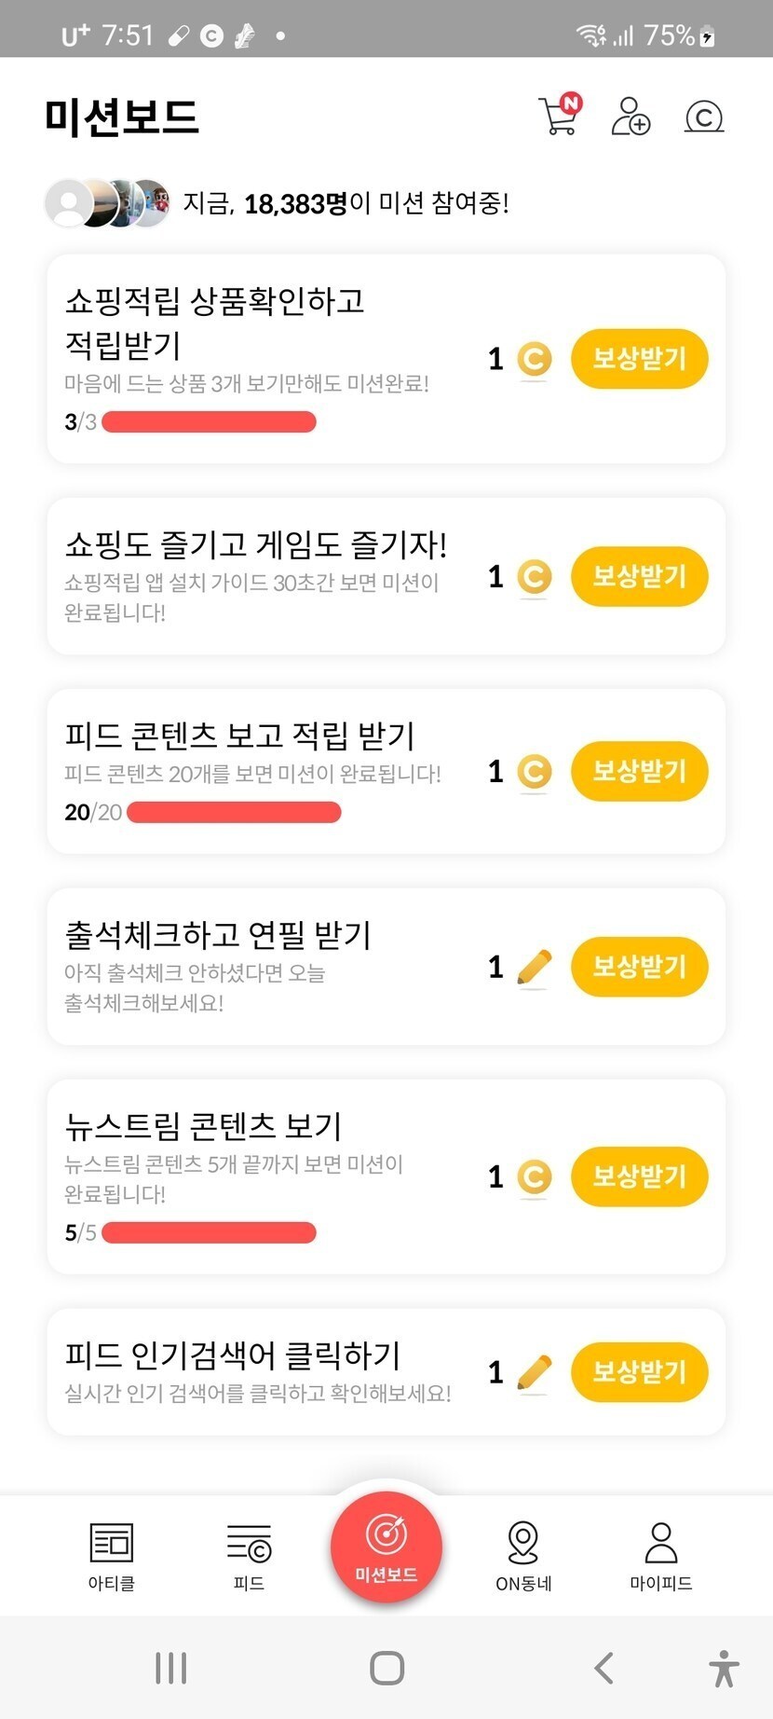Tap 보상받기 for 출석체크하고 연필 받기
773x1719 pixels.
(639, 967)
